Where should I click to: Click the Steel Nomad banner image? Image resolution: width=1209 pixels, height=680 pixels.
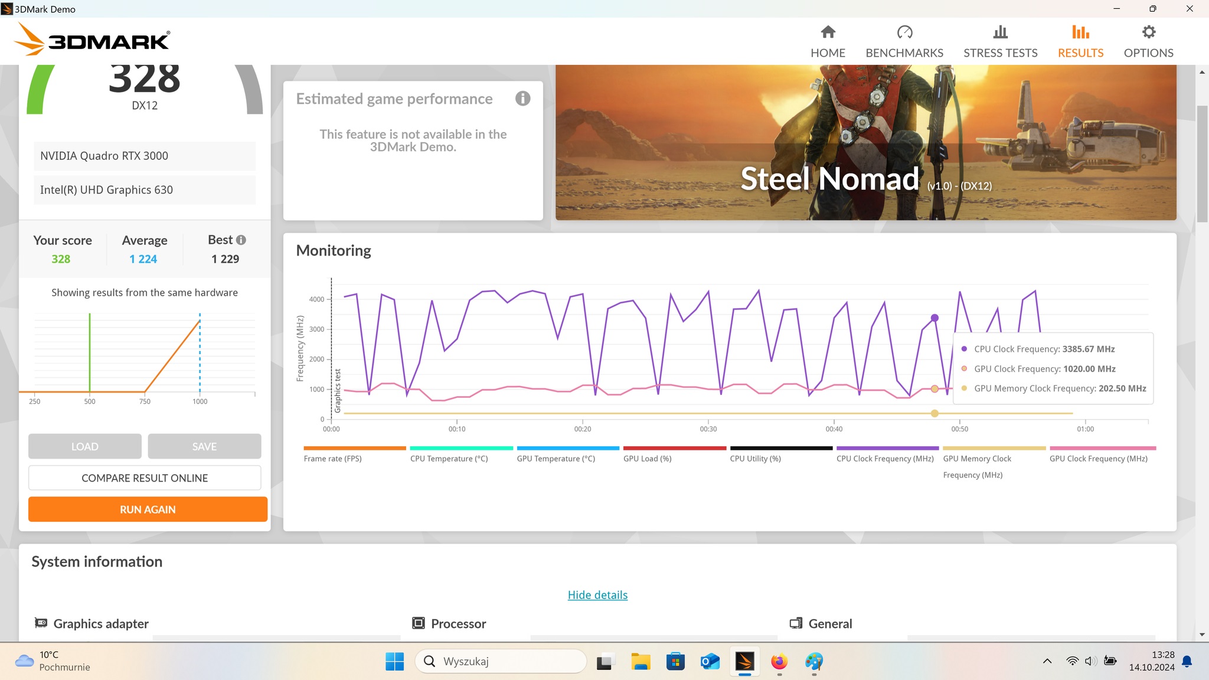865,142
